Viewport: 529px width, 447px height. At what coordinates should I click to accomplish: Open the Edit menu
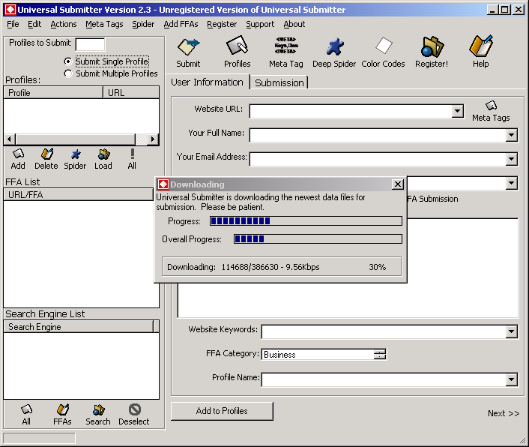pos(34,24)
